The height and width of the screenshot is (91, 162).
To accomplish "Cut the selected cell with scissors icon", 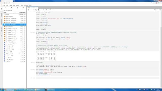I will (x=33, y=10).
